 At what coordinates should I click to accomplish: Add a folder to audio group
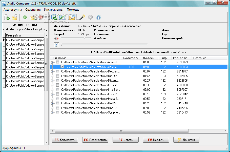pyautogui.click(x=33, y=18)
